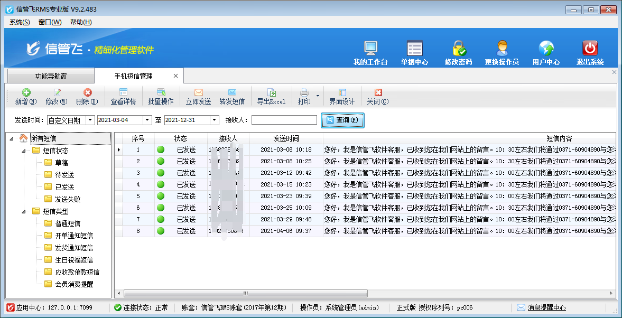
Task: Collapse the 短信状态 tree node
Action: pos(24,151)
